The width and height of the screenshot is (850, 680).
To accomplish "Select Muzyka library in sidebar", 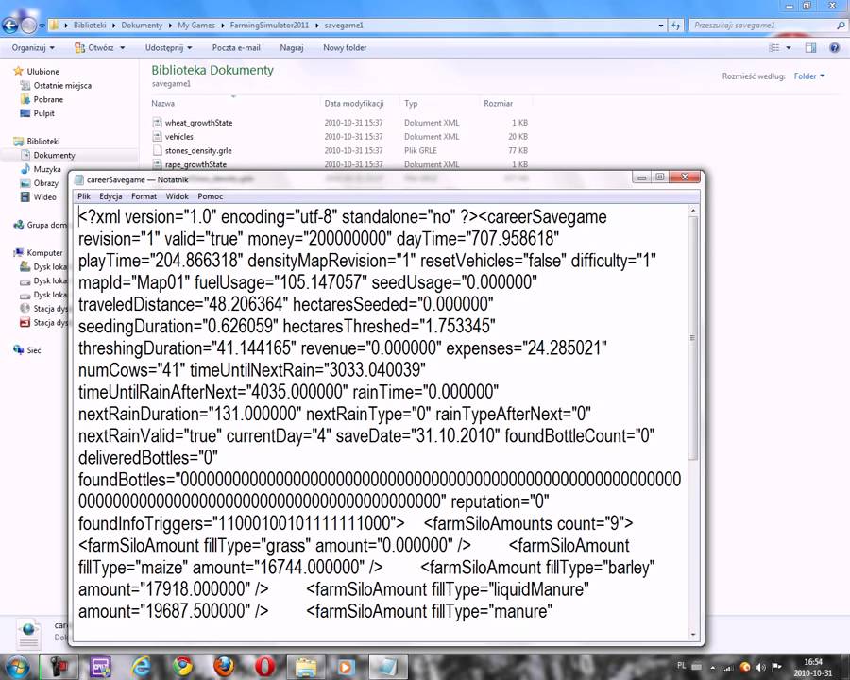I will pos(47,169).
